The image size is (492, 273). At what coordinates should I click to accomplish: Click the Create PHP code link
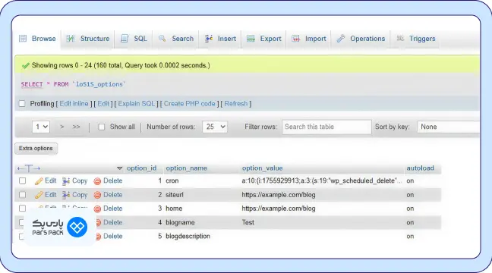point(190,104)
